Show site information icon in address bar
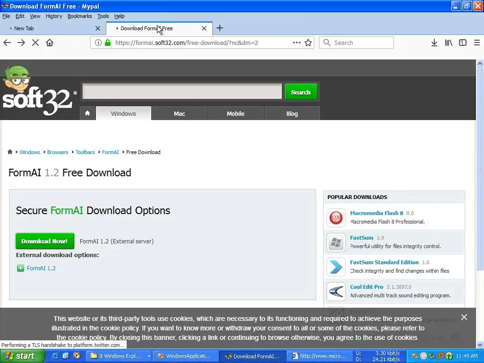This screenshot has width=484, height=363. pyautogui.click(x=98, y=43)
